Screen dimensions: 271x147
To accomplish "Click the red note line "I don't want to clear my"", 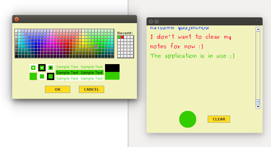I will (x=191, y=37).
